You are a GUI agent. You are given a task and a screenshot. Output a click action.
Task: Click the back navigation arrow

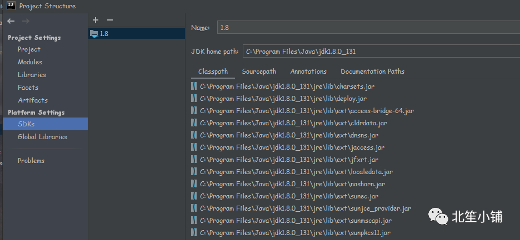[x=11, y=21]
